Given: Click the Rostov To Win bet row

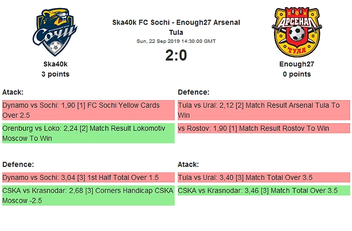Looking at the screenshot, I should [x=264, y=128].
